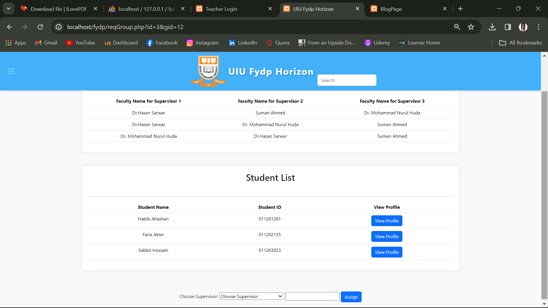Select student ID 011203023
Image resolution: width=548 pixels, height=308 pixels.
270,250
